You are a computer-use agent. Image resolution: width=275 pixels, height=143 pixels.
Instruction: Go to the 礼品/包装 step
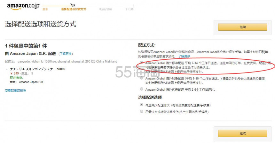[x=105, y=9]
